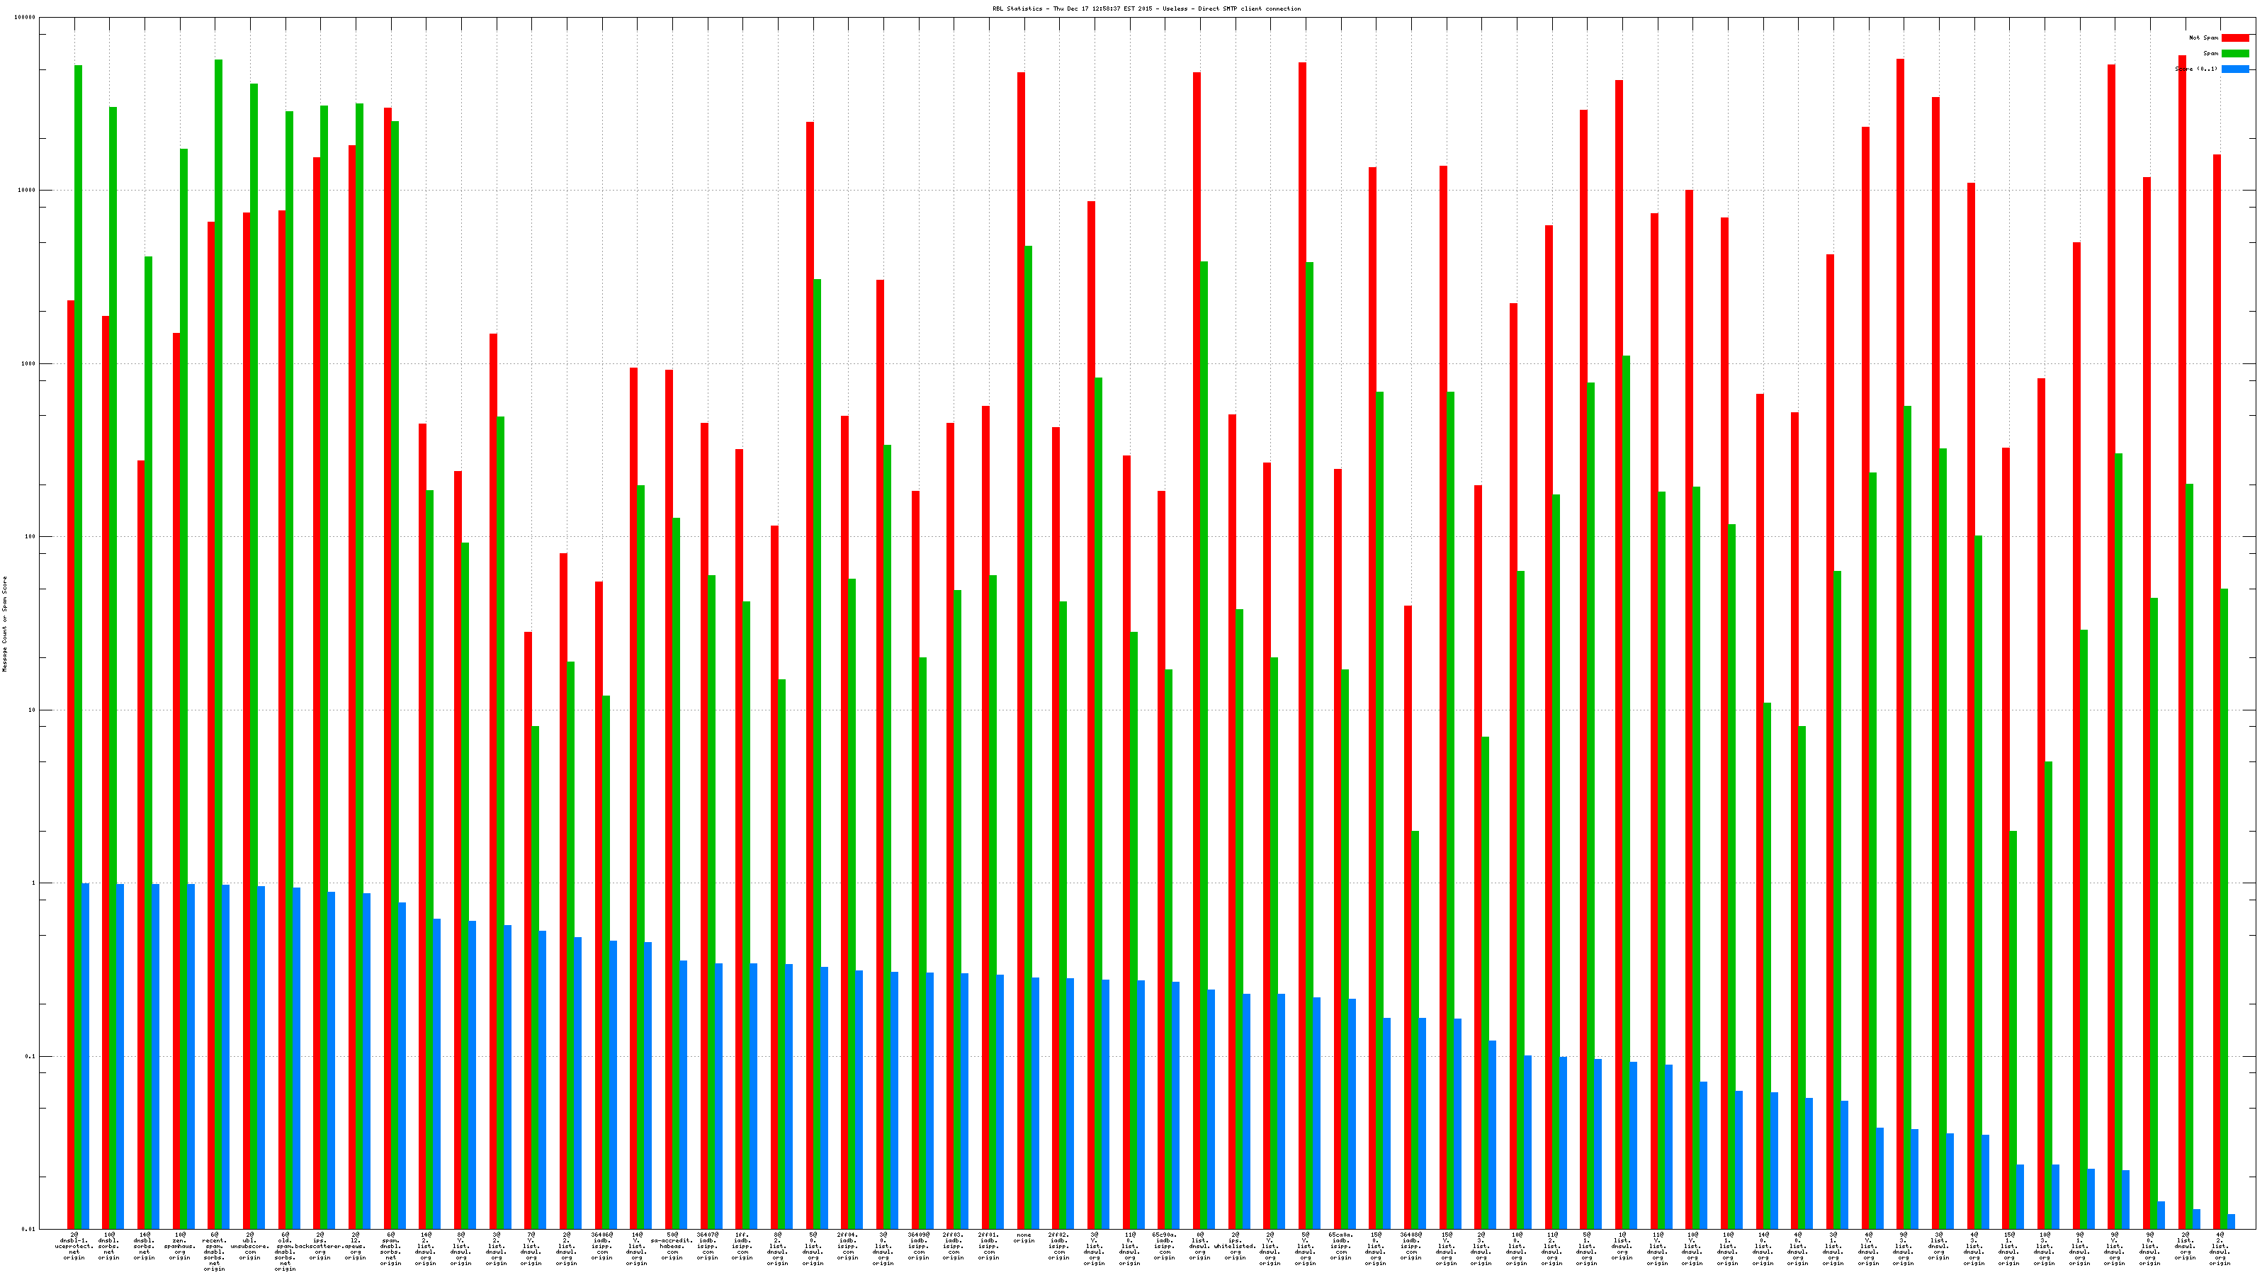Click the ubl.unsubscore.com origin x-axis label
Image resolution: width=2267 pixels, height=1275 pixels.
[x=250, y=1247]
